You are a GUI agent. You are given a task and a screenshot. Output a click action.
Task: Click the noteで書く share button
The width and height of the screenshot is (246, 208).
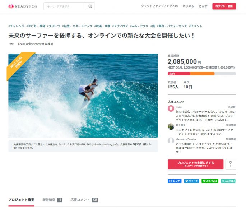click(228, 181)
